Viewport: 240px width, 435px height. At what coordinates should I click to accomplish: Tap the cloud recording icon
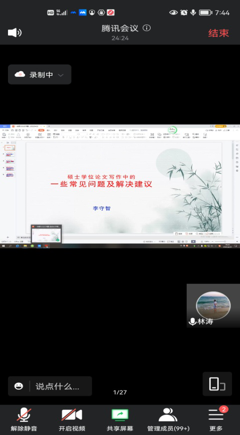pyautogui.click(x=20, y=74)
